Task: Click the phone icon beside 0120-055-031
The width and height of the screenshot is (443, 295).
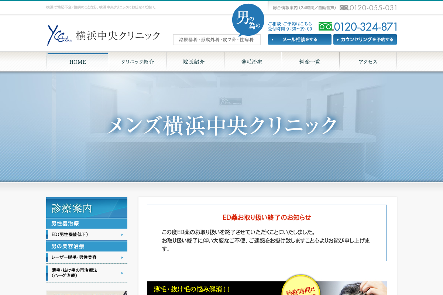Action: 345,7
